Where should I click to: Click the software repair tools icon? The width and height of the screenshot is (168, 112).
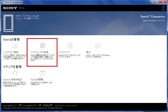(x=42, y=46)
